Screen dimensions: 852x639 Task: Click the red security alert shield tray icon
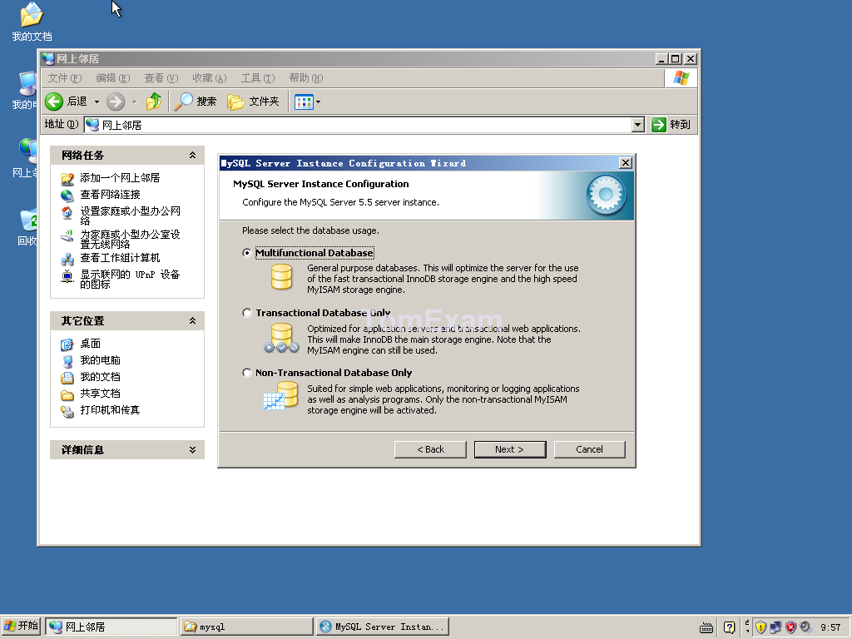790,627
